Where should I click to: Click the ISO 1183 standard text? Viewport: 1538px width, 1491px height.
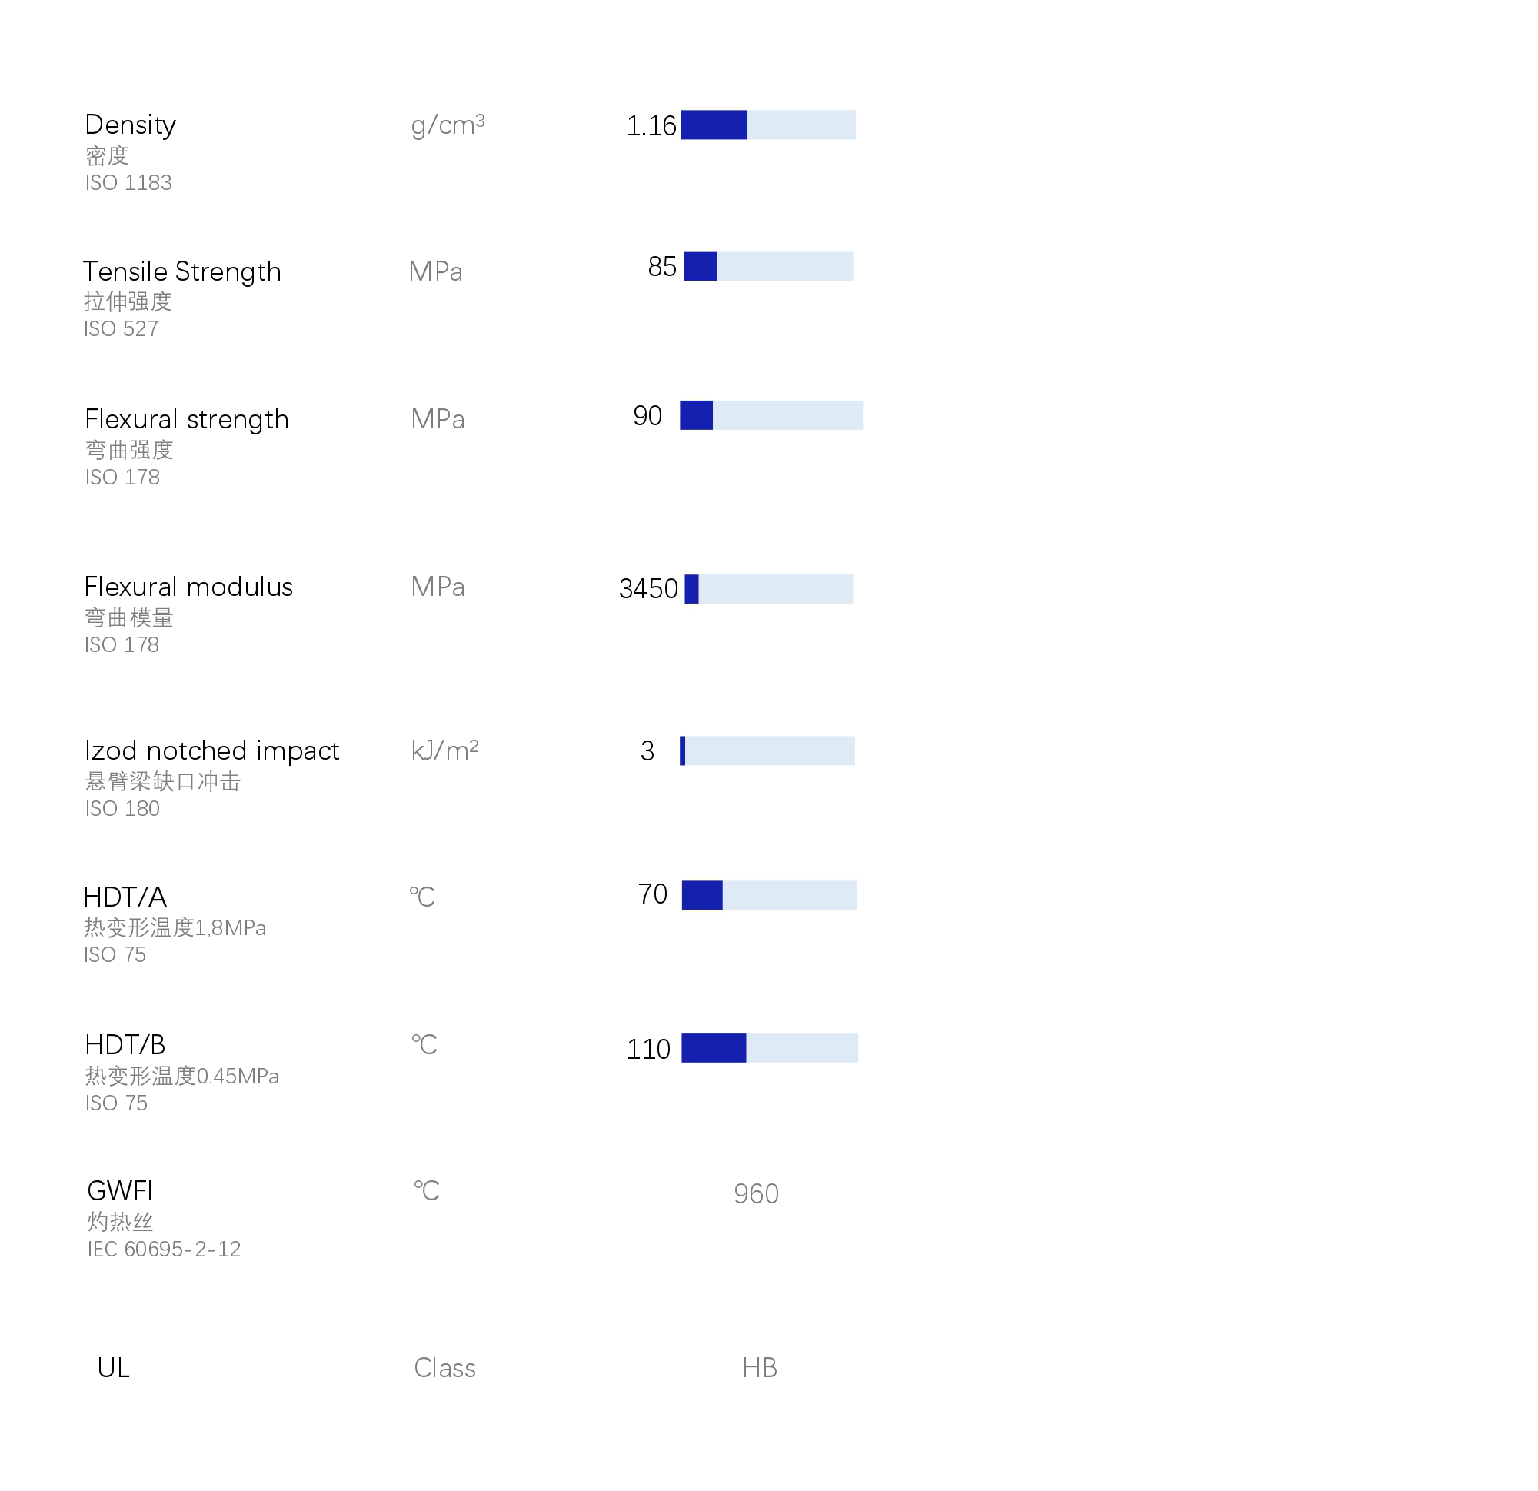pos(128,183)
